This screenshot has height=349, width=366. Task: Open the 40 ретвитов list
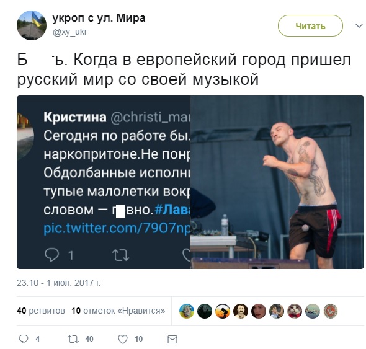tap(40, 311)
